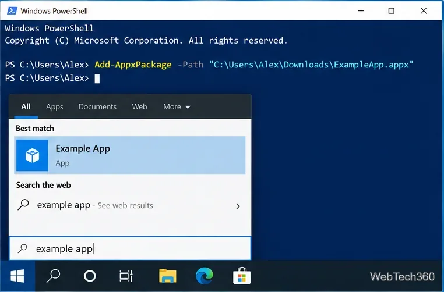Click the taskbar Search magnifier icon

(54, 276)
